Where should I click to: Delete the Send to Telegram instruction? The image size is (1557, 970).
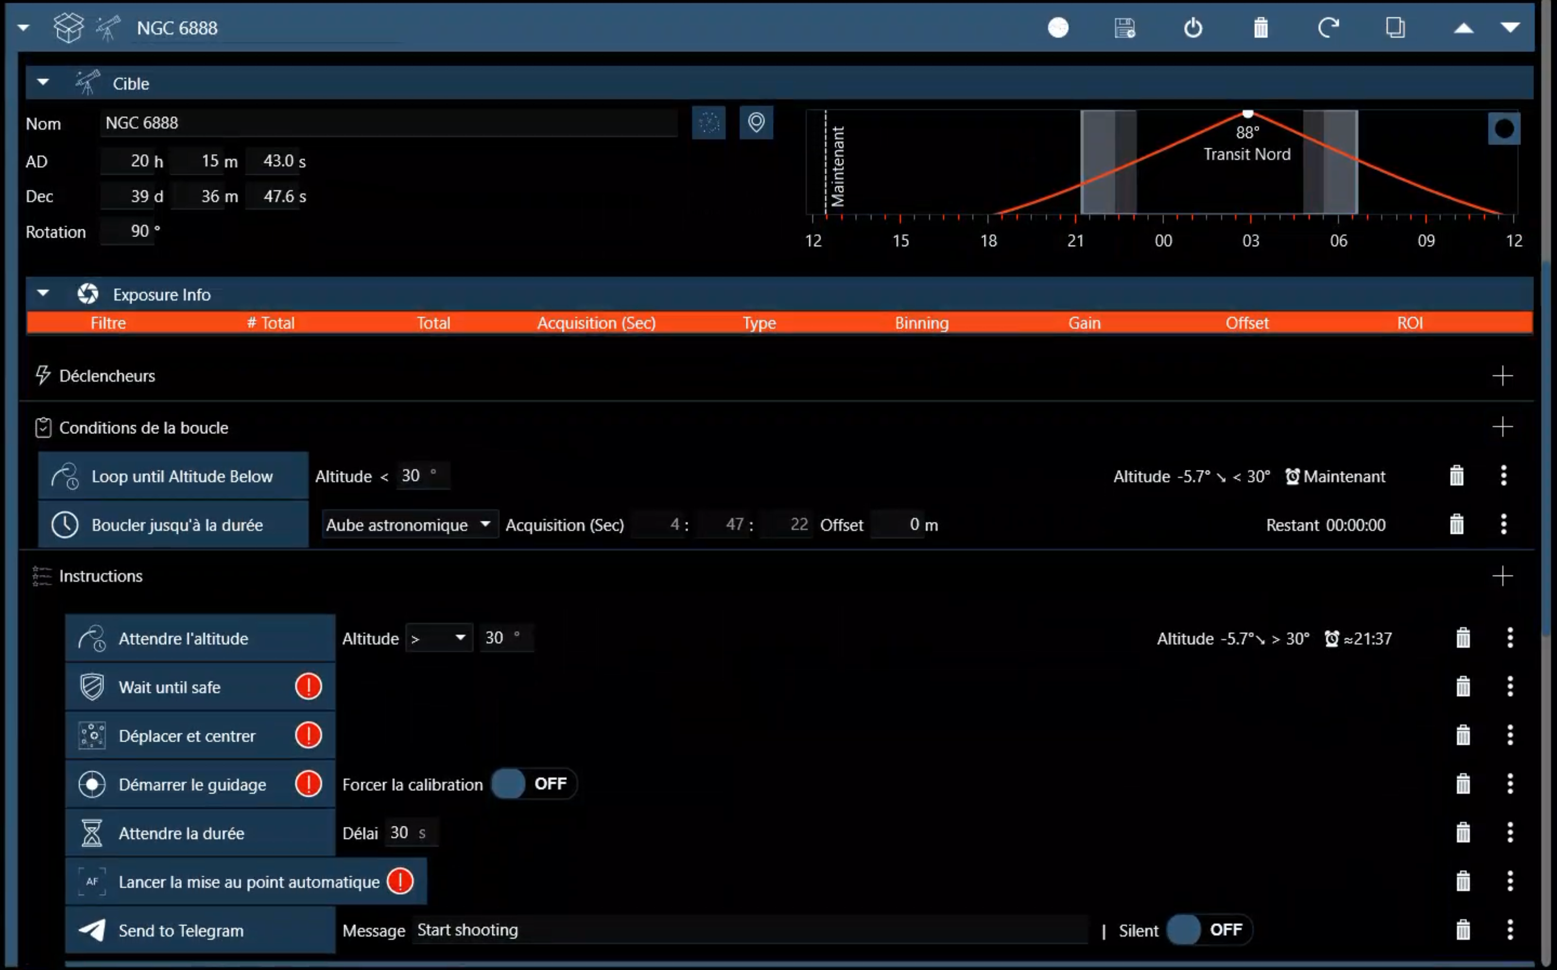coord(1463,930)
